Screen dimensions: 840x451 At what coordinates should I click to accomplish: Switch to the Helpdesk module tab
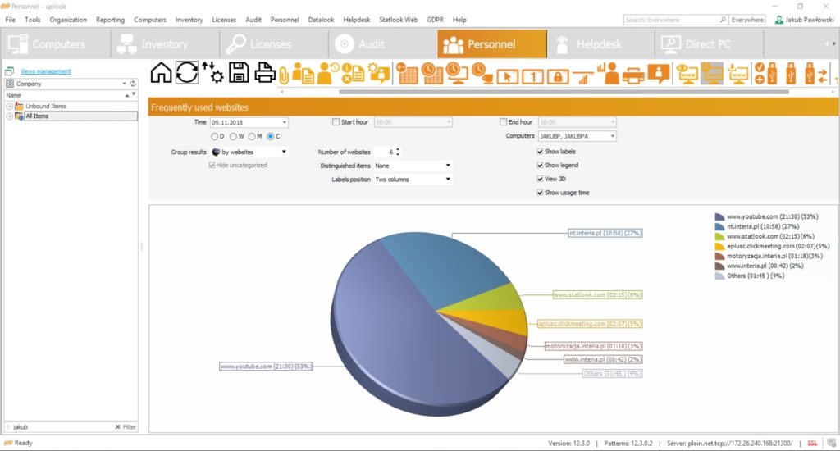[x=600, y=44]
